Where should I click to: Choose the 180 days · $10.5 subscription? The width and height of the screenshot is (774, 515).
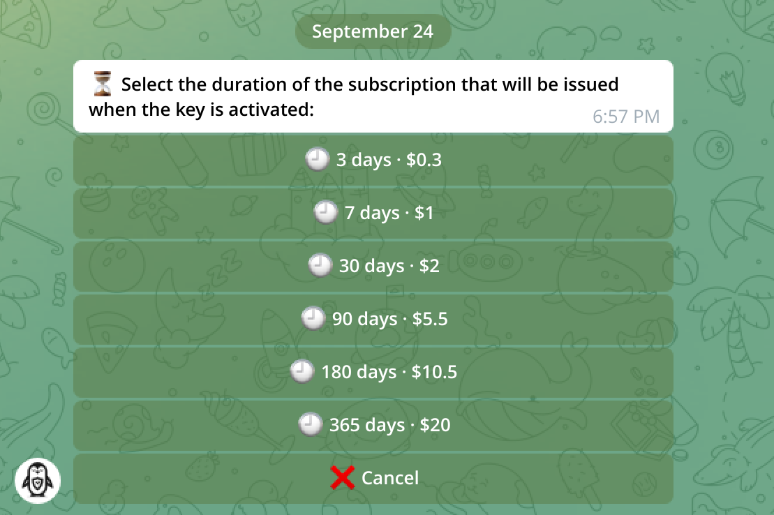[x=373, y=372]
